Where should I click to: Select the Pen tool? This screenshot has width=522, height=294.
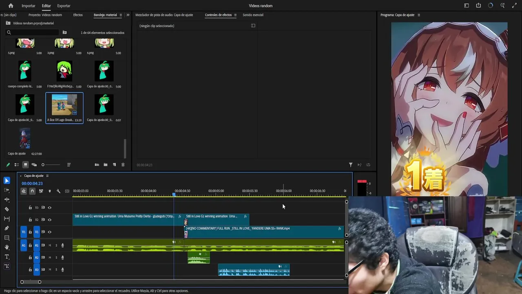coord(7,228)
